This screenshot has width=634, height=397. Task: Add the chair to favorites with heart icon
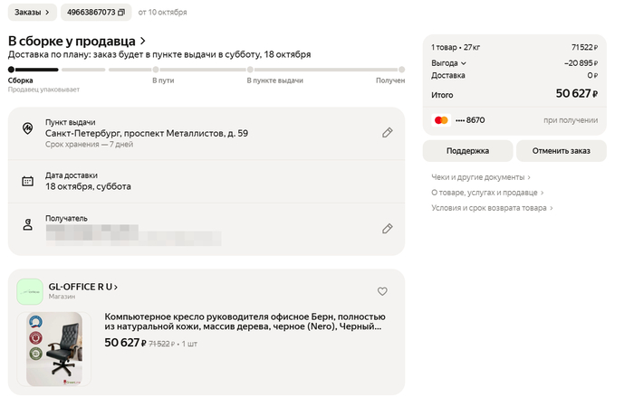point(382,291)
